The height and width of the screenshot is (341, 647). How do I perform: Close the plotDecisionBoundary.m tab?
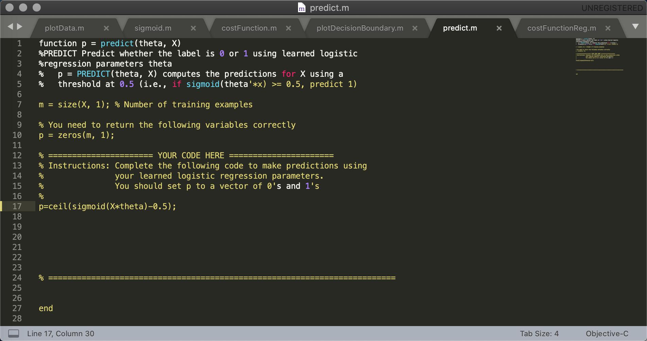(x=415, y=28)
